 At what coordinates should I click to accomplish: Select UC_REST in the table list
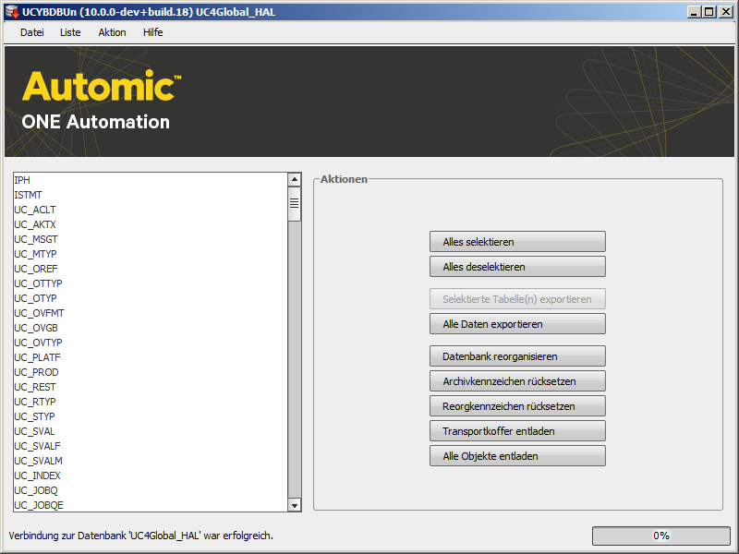(x=151, y=387)
